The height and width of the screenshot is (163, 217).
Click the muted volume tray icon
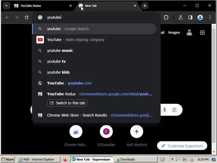pos(191,160)
